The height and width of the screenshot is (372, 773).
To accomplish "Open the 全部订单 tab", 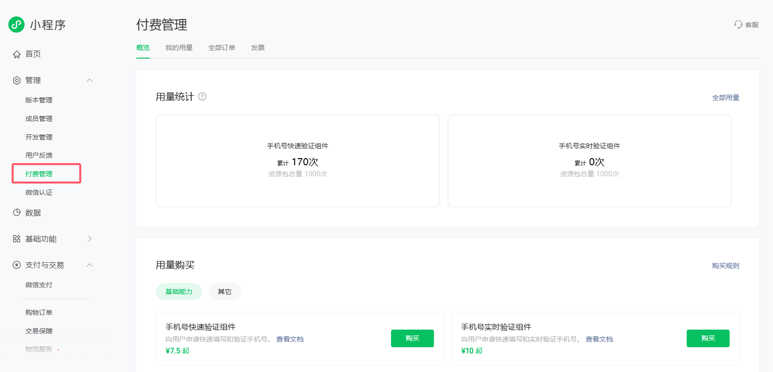I will pos(222,48).
